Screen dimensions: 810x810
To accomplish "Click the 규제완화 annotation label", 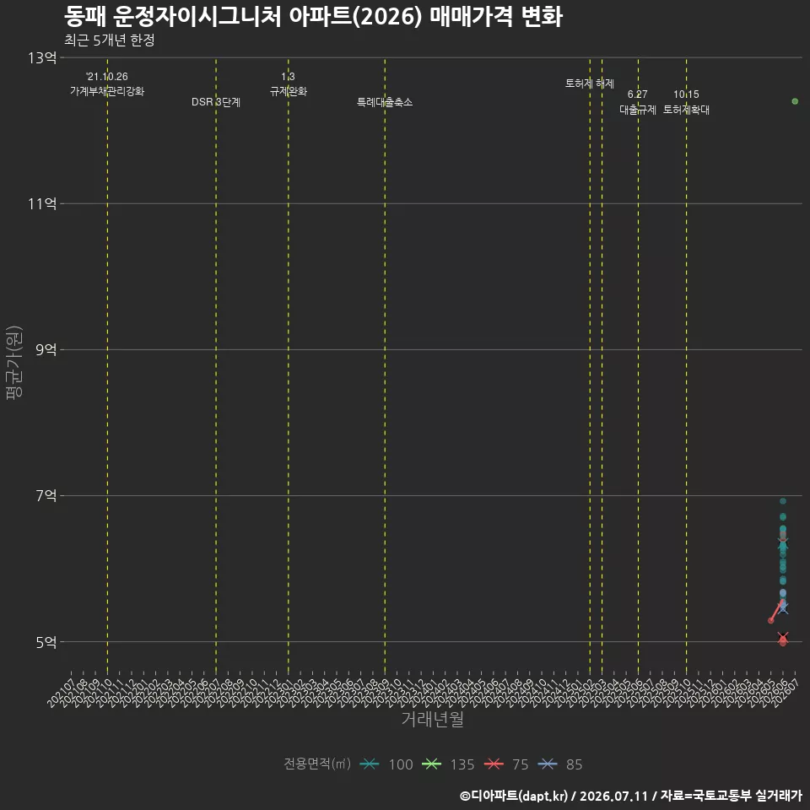I will (x=289, y=91).
